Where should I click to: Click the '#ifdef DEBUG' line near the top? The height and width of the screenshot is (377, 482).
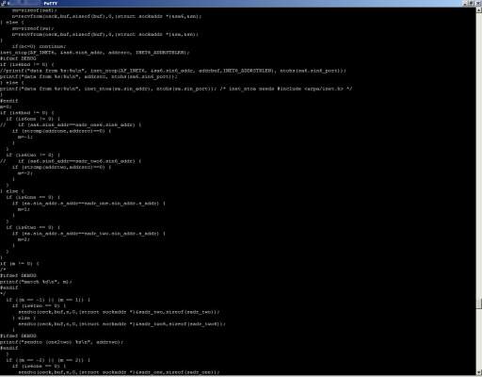(x=18, y=58)
